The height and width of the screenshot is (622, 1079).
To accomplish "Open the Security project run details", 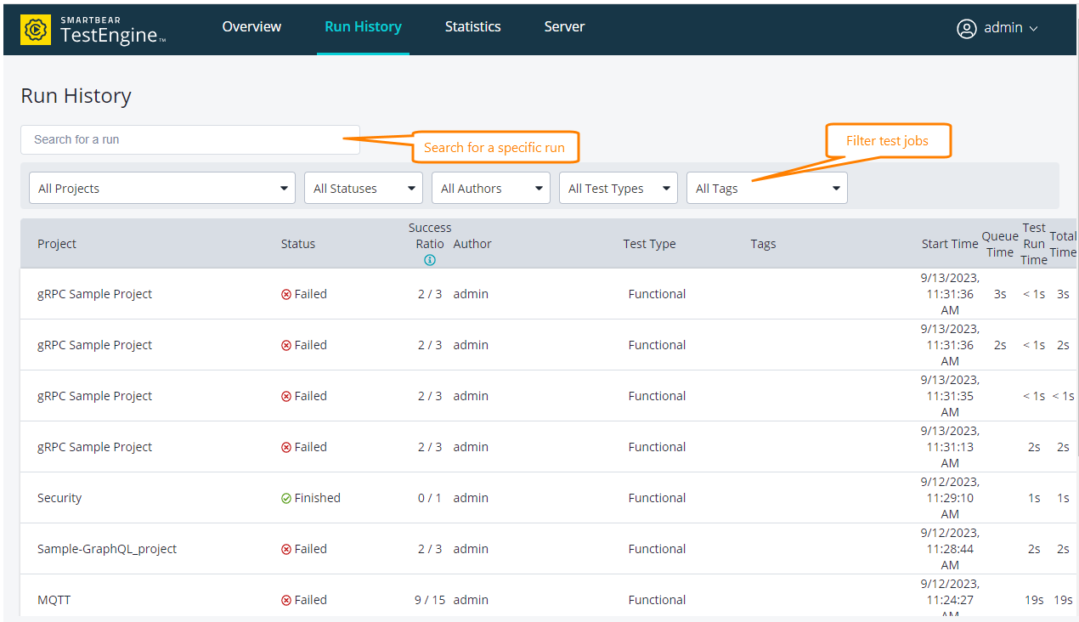I will point(59,497).
